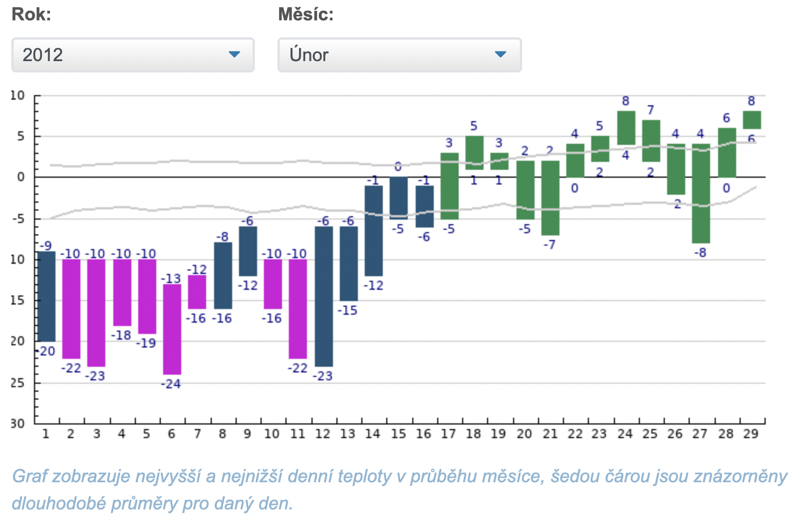Click the green bar for day 21
803x523 pixels.
pyautogui.click(x=550, y=198)
